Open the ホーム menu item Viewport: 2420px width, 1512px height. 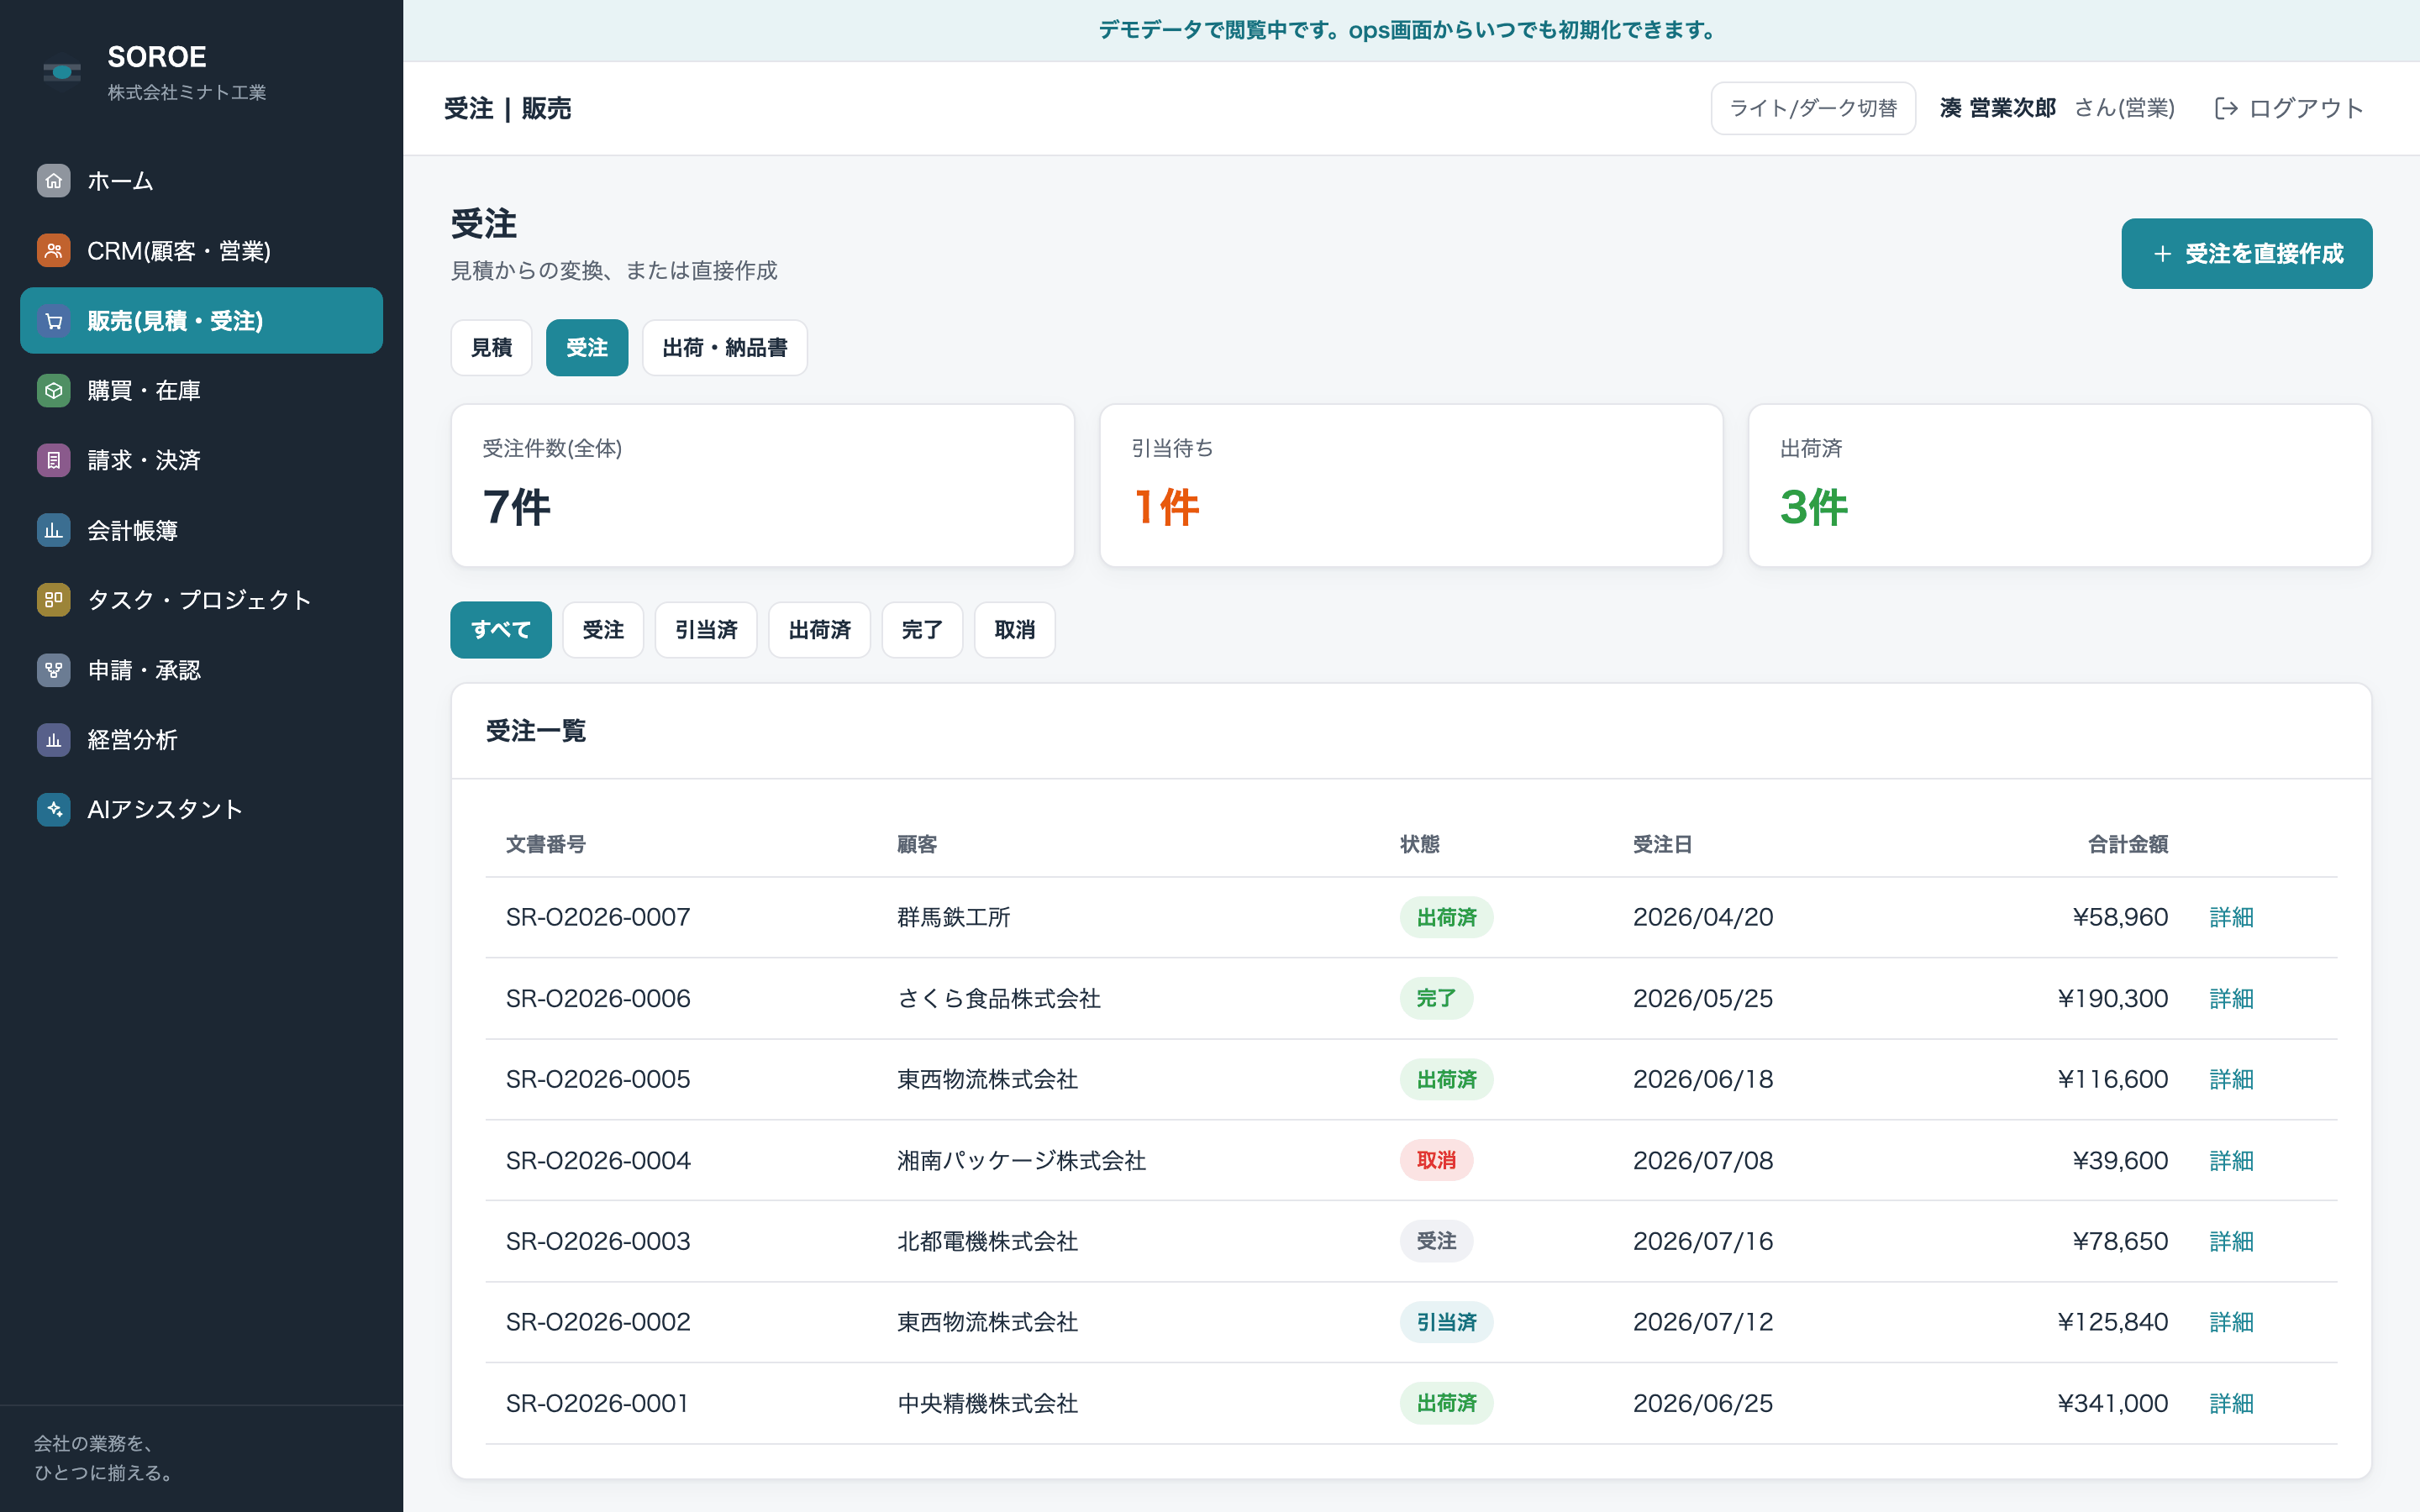point(201,181)
